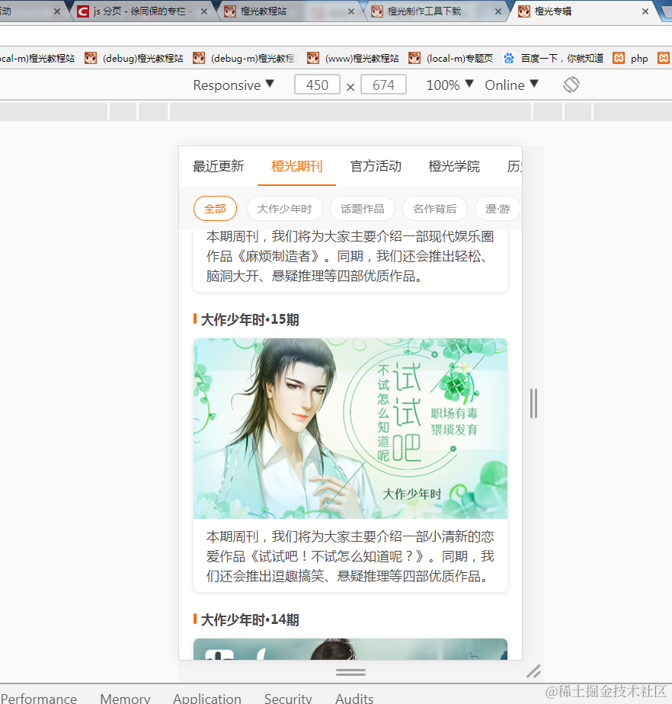672x704 pixels.
Task: Open the (debug)橙光教程站 bookmark
Action: pos(134,59)
